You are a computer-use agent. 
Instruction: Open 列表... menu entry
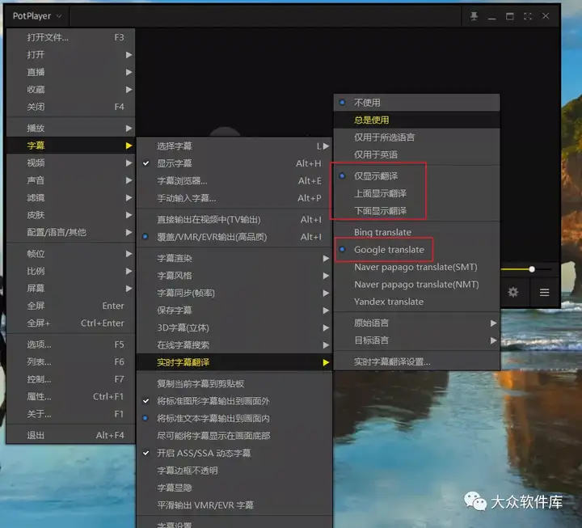click(x=70, y=361)
